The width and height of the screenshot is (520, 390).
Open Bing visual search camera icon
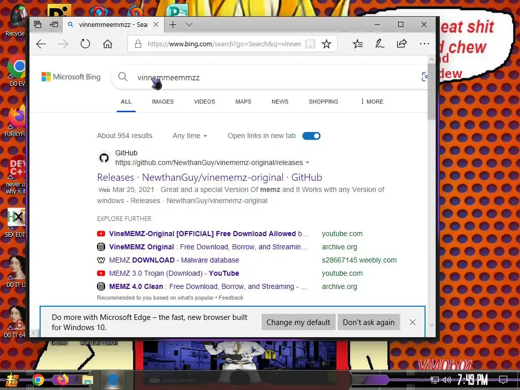425,77
